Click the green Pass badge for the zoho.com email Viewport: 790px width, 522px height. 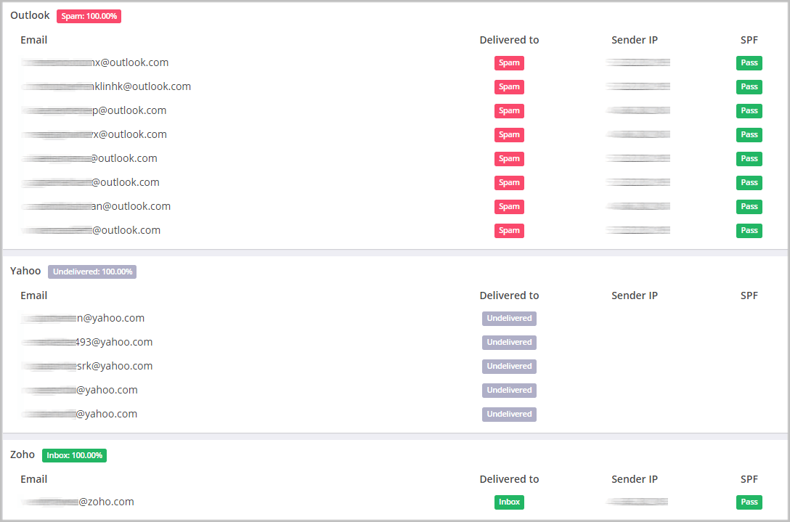point(749,502)
